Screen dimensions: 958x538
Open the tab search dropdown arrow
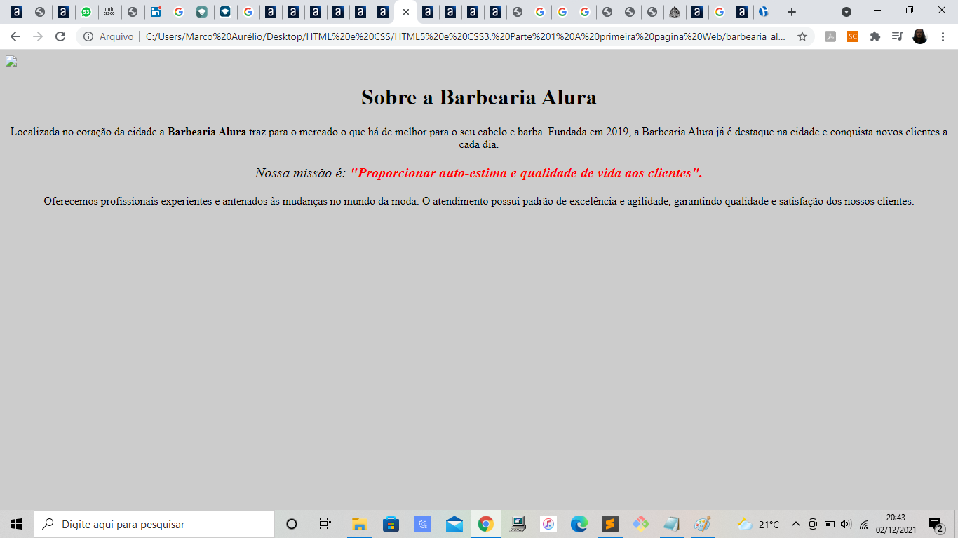click(x=846, y=12)
